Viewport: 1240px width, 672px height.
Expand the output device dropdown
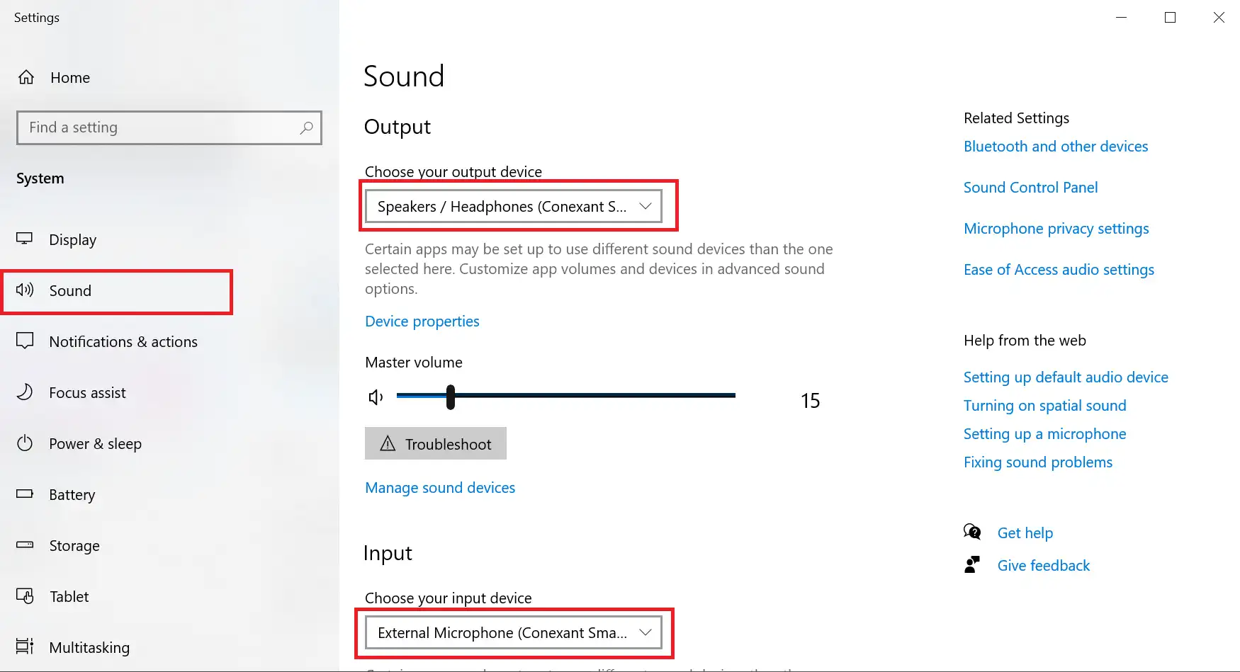coord(645,206)
